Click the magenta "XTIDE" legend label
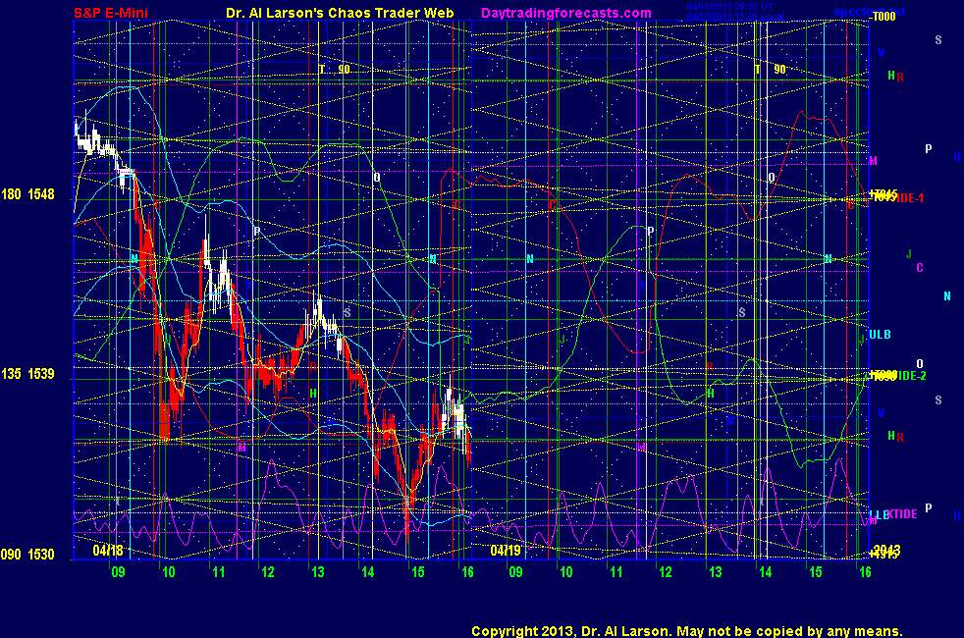 click(x=901, y=514)
